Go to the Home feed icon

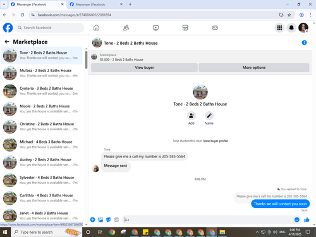coord(96,28)
